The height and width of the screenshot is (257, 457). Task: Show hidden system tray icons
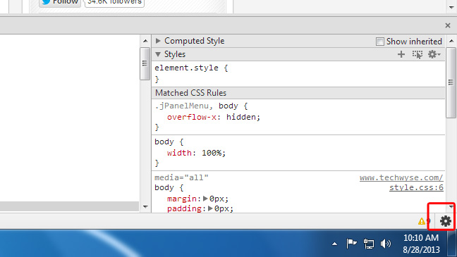(x=334, y=244)
